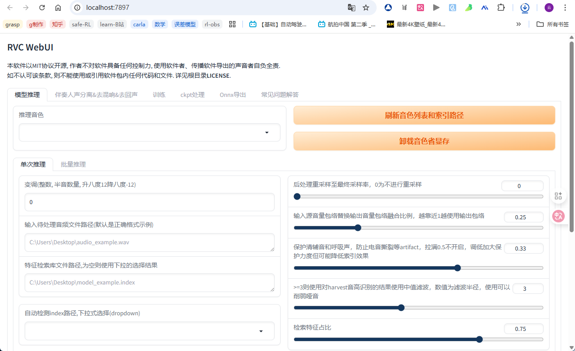Open the 误差模型 bookmark folder
The image size is (575, 351).
(x=185, y=24)
